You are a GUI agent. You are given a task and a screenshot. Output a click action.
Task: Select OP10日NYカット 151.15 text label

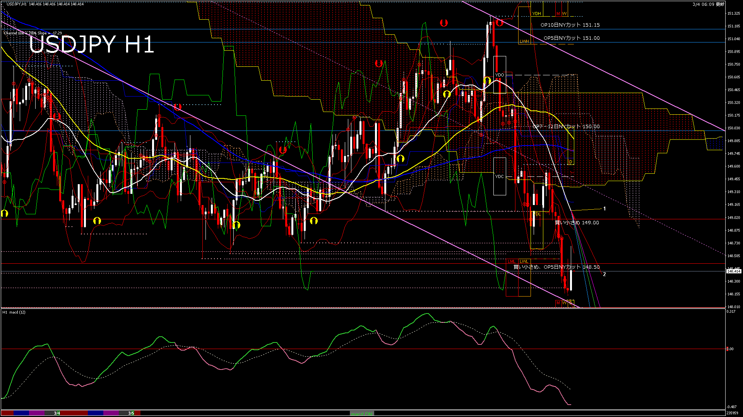click(x=570, y=25)
